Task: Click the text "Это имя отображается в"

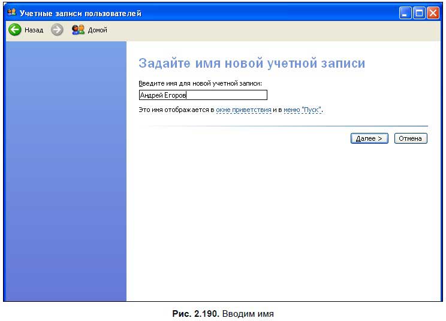Action: click(176, 110)
